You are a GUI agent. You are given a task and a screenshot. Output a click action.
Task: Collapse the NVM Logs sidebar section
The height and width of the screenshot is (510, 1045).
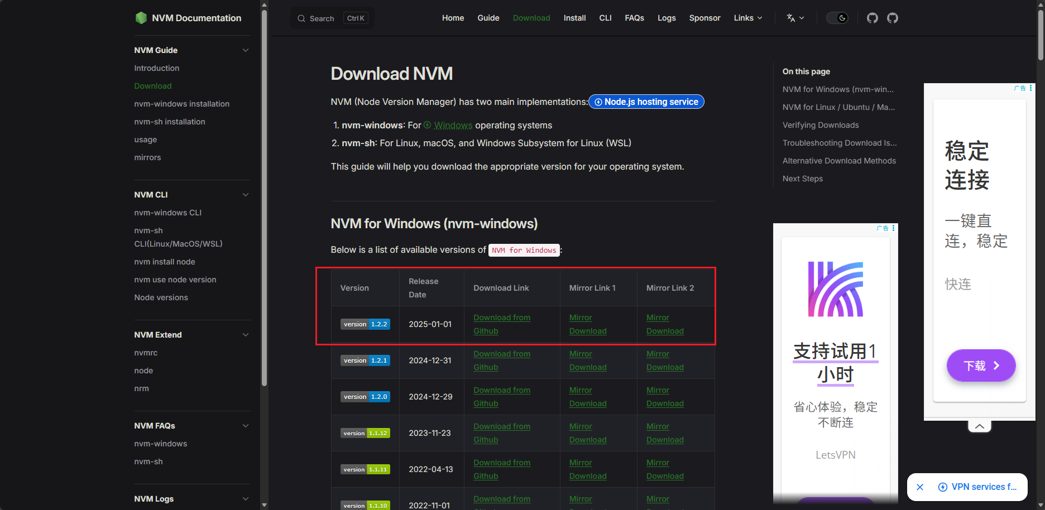pyautogui.click(x=246, y=499)
